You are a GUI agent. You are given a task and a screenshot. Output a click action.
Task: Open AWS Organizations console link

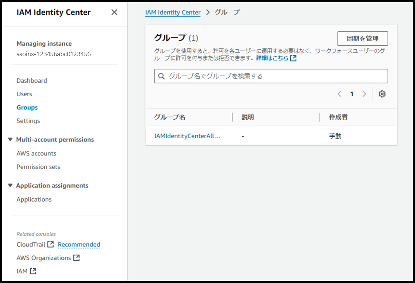pyautogui.click(x=44, y=258)
